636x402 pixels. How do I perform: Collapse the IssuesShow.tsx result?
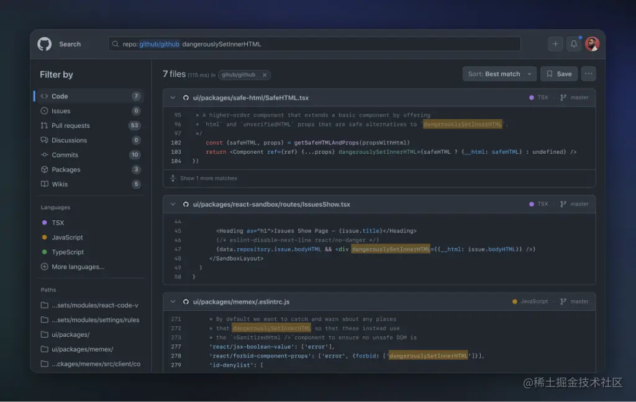[173, 204]
